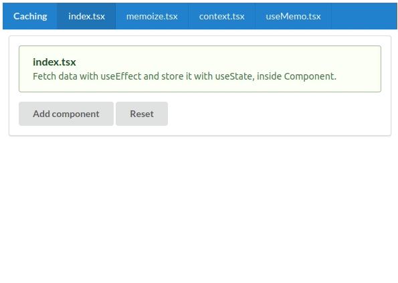Click the bold index.tsx message heading
The width and height of the screenshot is (398, 283).
coord(54,62)
